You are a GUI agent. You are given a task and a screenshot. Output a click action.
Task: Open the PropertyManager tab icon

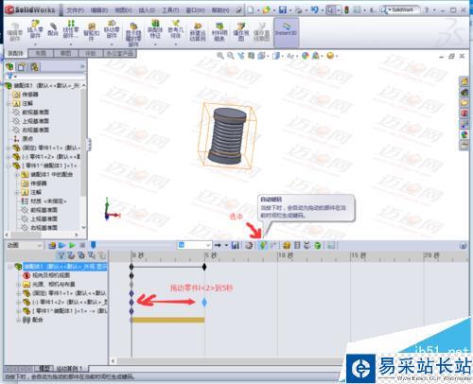click(22, 67)
